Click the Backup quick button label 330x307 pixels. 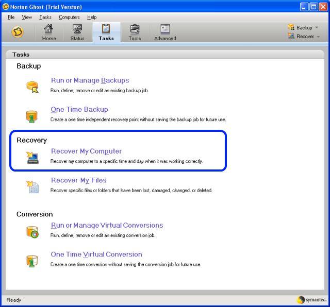tap(304, 27)
